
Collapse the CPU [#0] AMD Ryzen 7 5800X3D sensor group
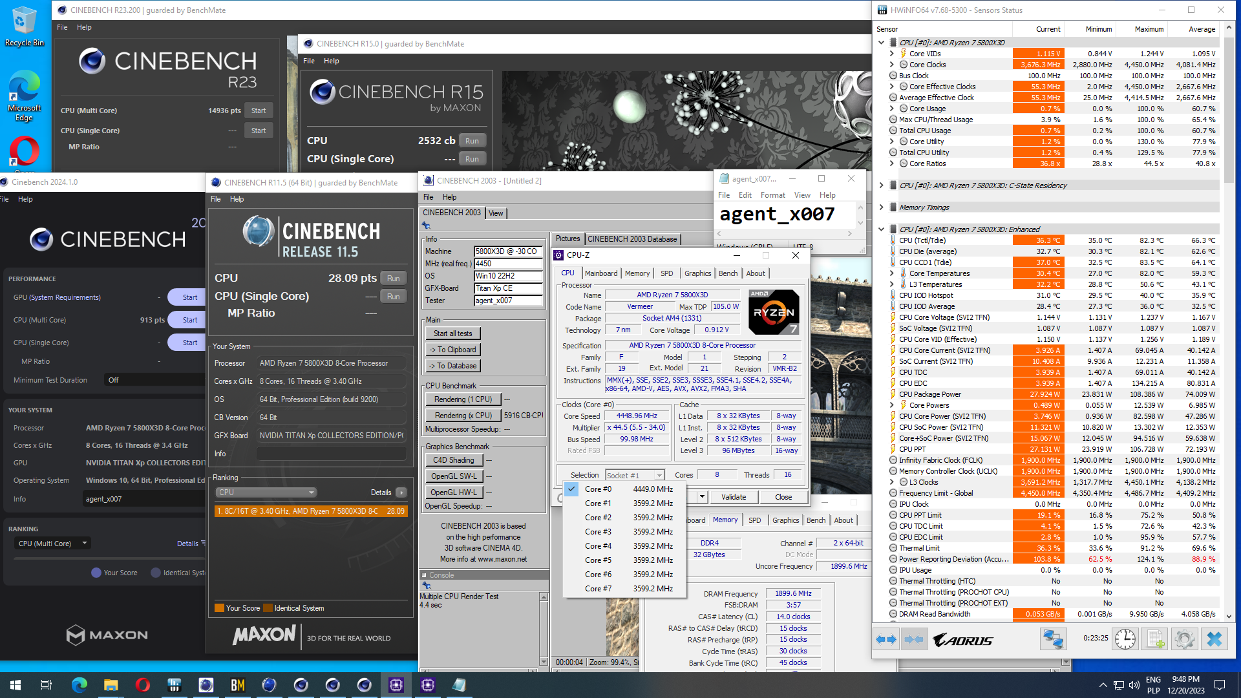[x=881, y=43]
